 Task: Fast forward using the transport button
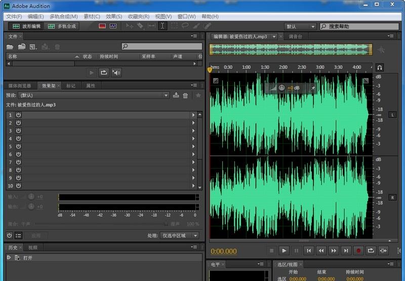[x=334, y=251]
